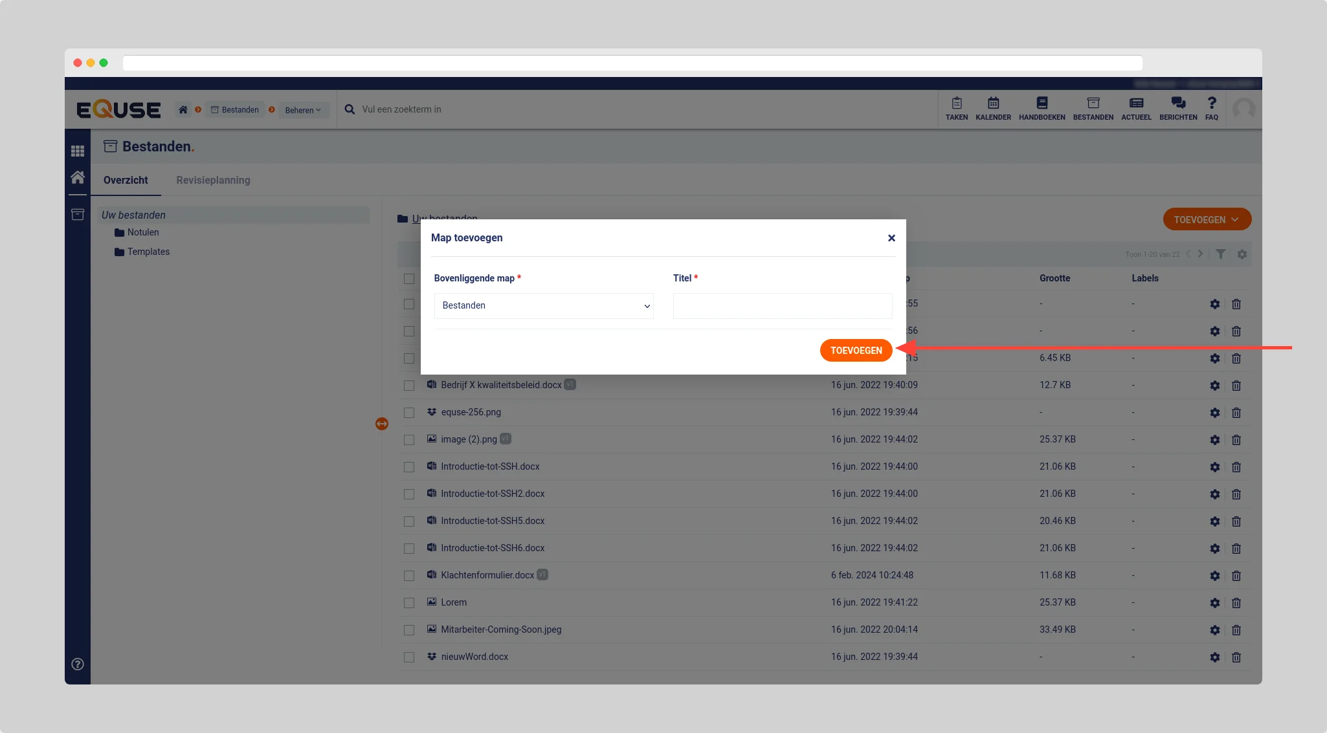Screen dimensions: 1327x733
Task: Open the orange Toevoegen dropdown above the table
Action: pyautogui.click(x=1207, y=220)
